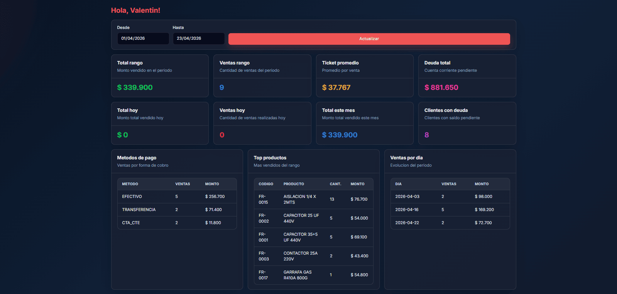This screenshot has height=294, width=617.
Task: Click product code FR-0002
Action: [x=264, y=218]
